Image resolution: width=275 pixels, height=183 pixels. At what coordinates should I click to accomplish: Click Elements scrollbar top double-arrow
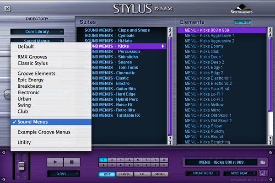(x=270, y=30)
